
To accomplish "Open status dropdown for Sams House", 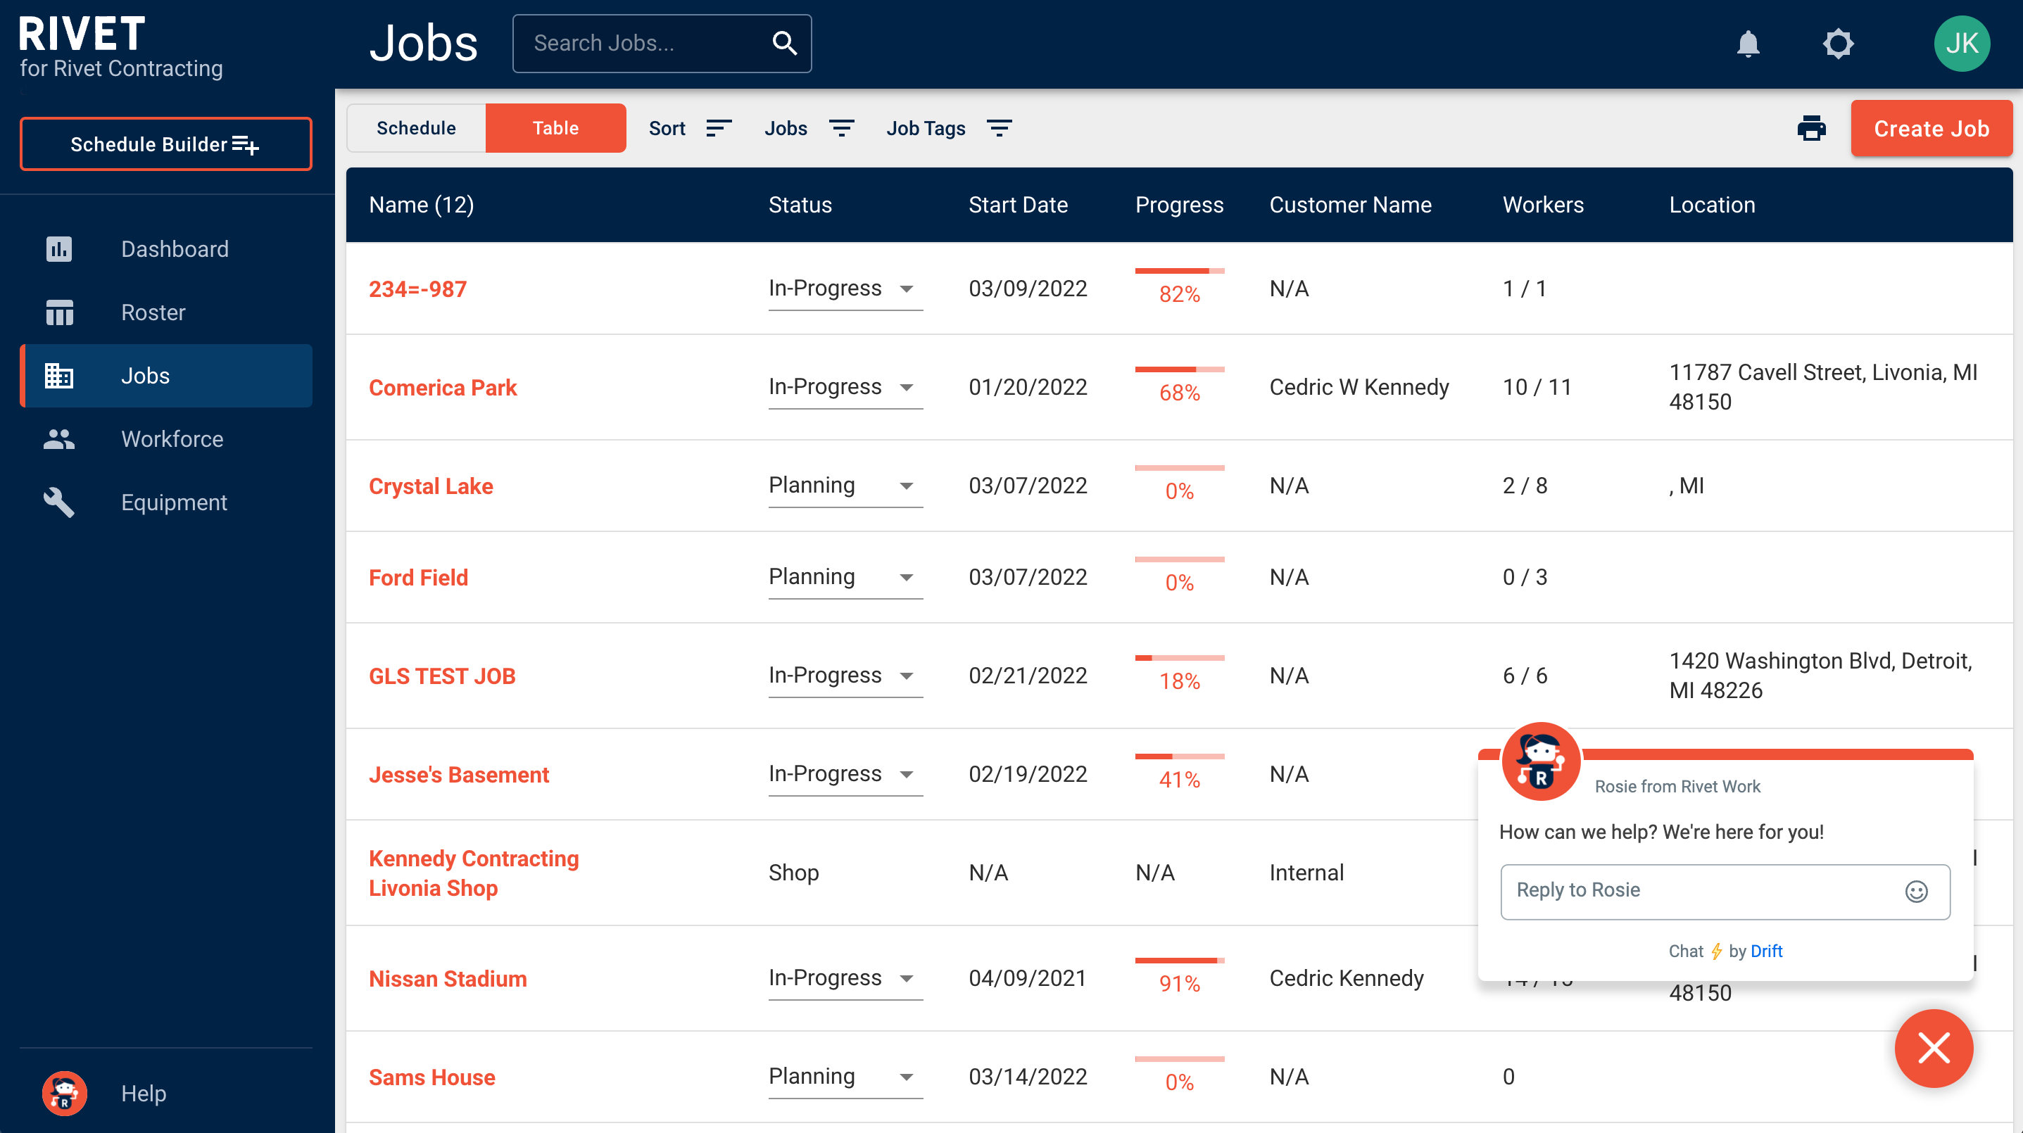I will [x=845, y=1077].
